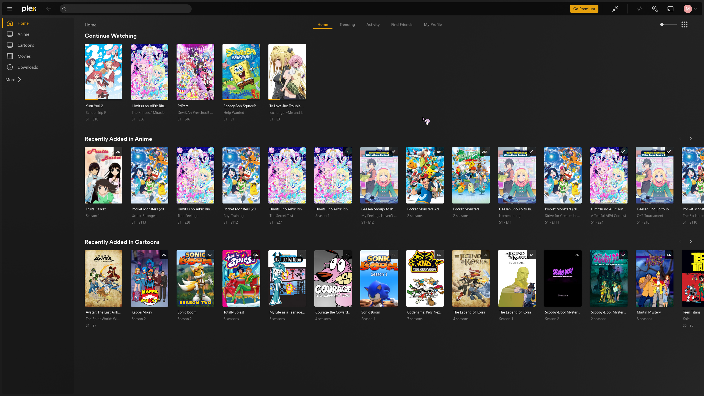Click the Go Premium button
Viewport: 704px width, 396px height.
pyautogui.click(x=584, y=9)
